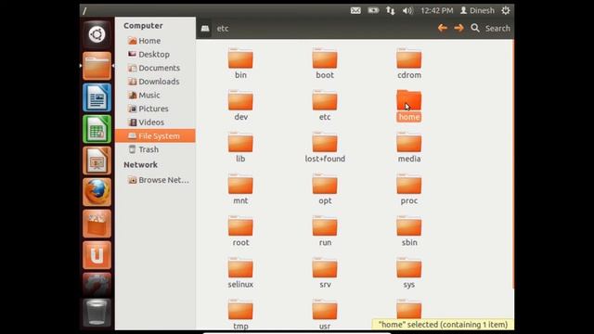Open Pictures in the sidebar
The image size is (594, 334).
[155, 109]
